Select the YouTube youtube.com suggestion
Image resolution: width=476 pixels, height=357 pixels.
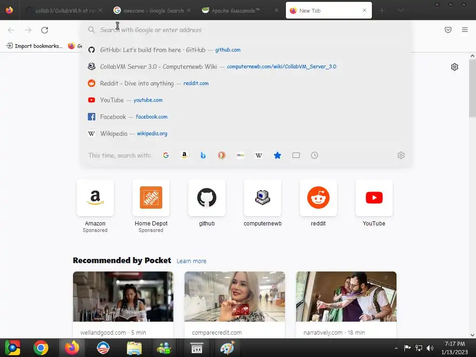[x=246, y=100]
